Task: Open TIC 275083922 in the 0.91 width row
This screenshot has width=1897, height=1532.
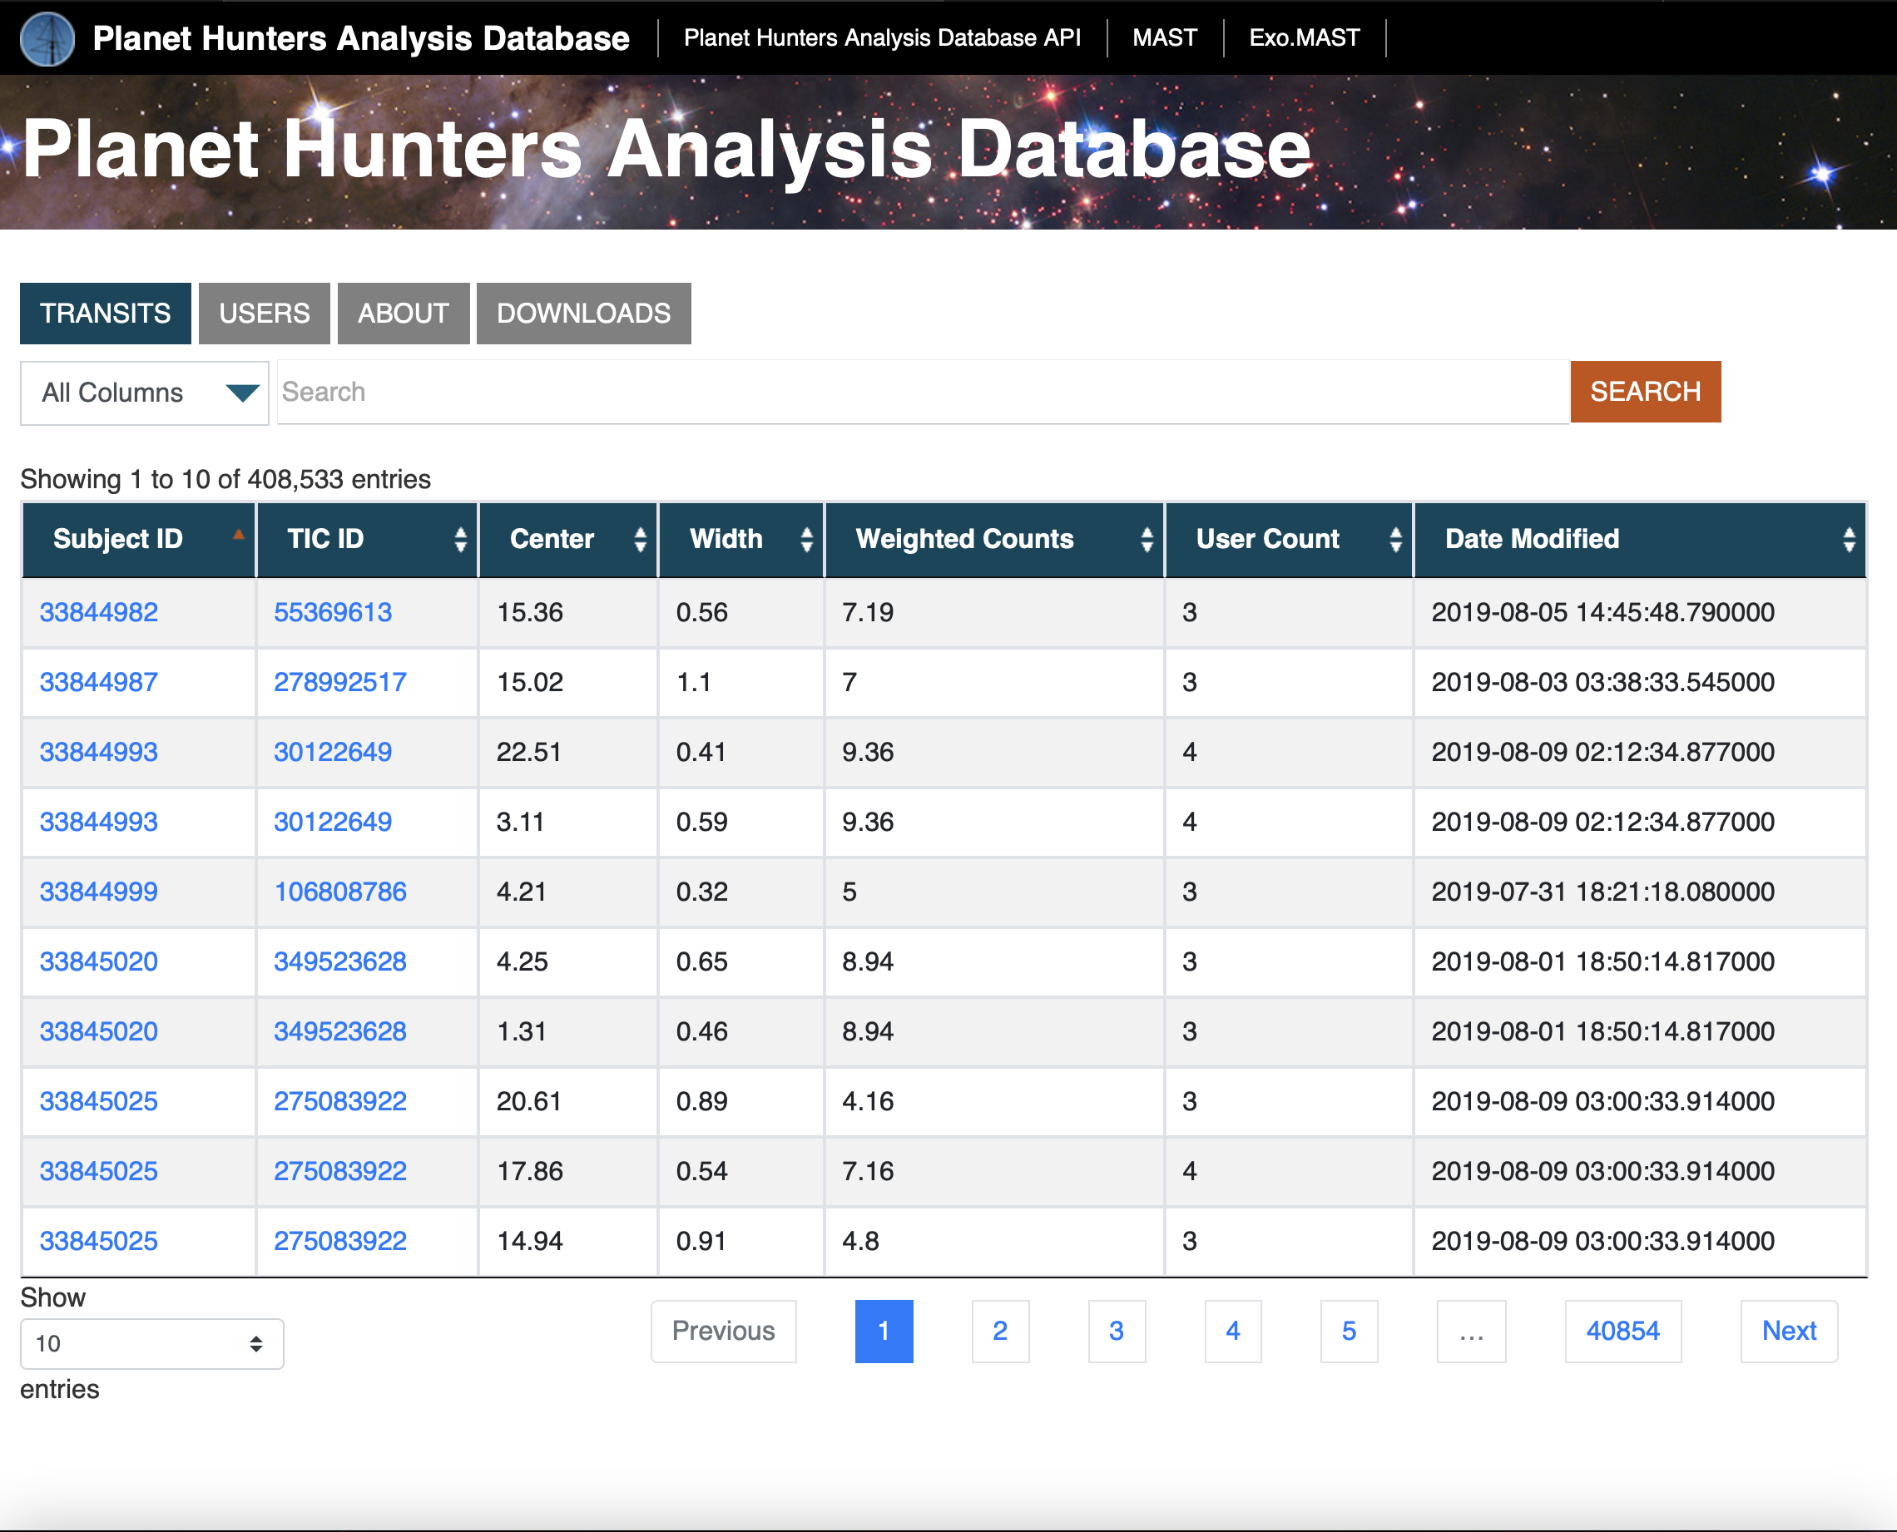Action: (x=339, y=1241)
